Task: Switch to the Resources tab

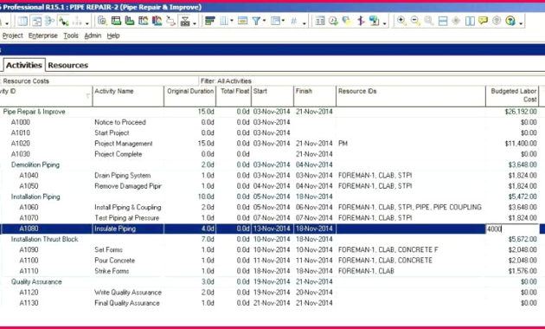Action: click(68, 65)
